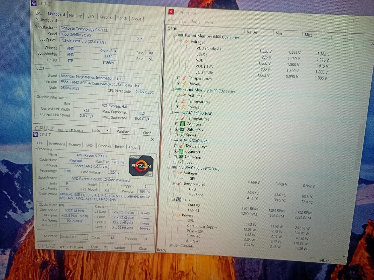Open Help menu in HWMonitor
374x280 pixels.
(x=209, y=23)
